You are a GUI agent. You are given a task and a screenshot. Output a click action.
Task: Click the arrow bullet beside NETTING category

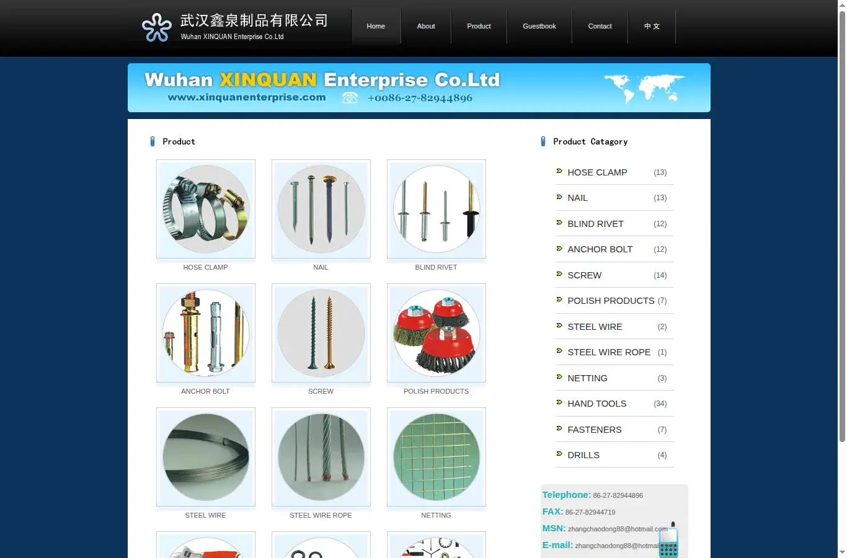pos(559,377)
